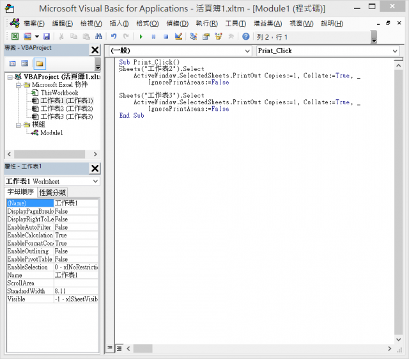This screenshot has width=409, height=359.
Task: Click the Cut scissors icon
Action: tap(61, 36)
